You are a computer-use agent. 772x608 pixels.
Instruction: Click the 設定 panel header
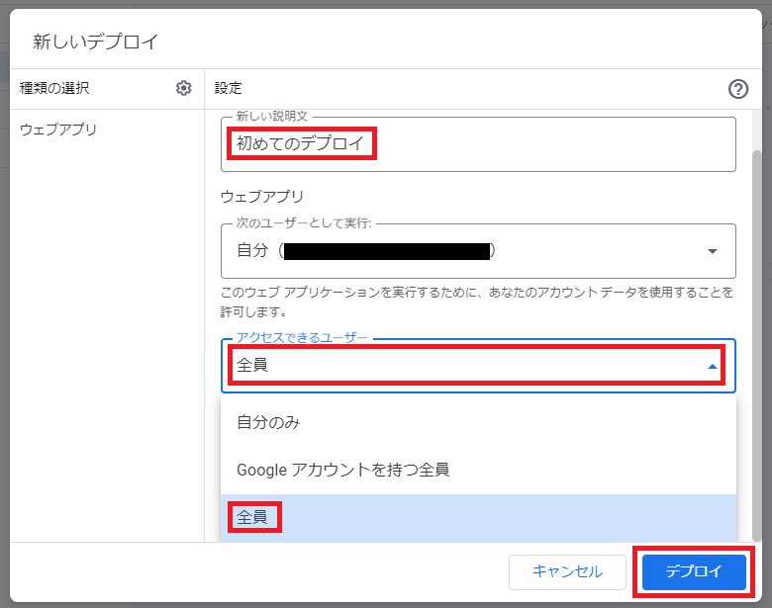(x=229, y=88)
